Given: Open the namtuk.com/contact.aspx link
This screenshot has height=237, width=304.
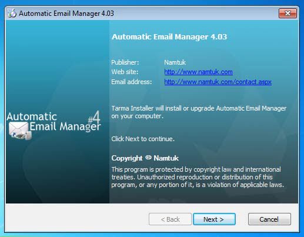Looking at the screenshot, I should point(218,82).
